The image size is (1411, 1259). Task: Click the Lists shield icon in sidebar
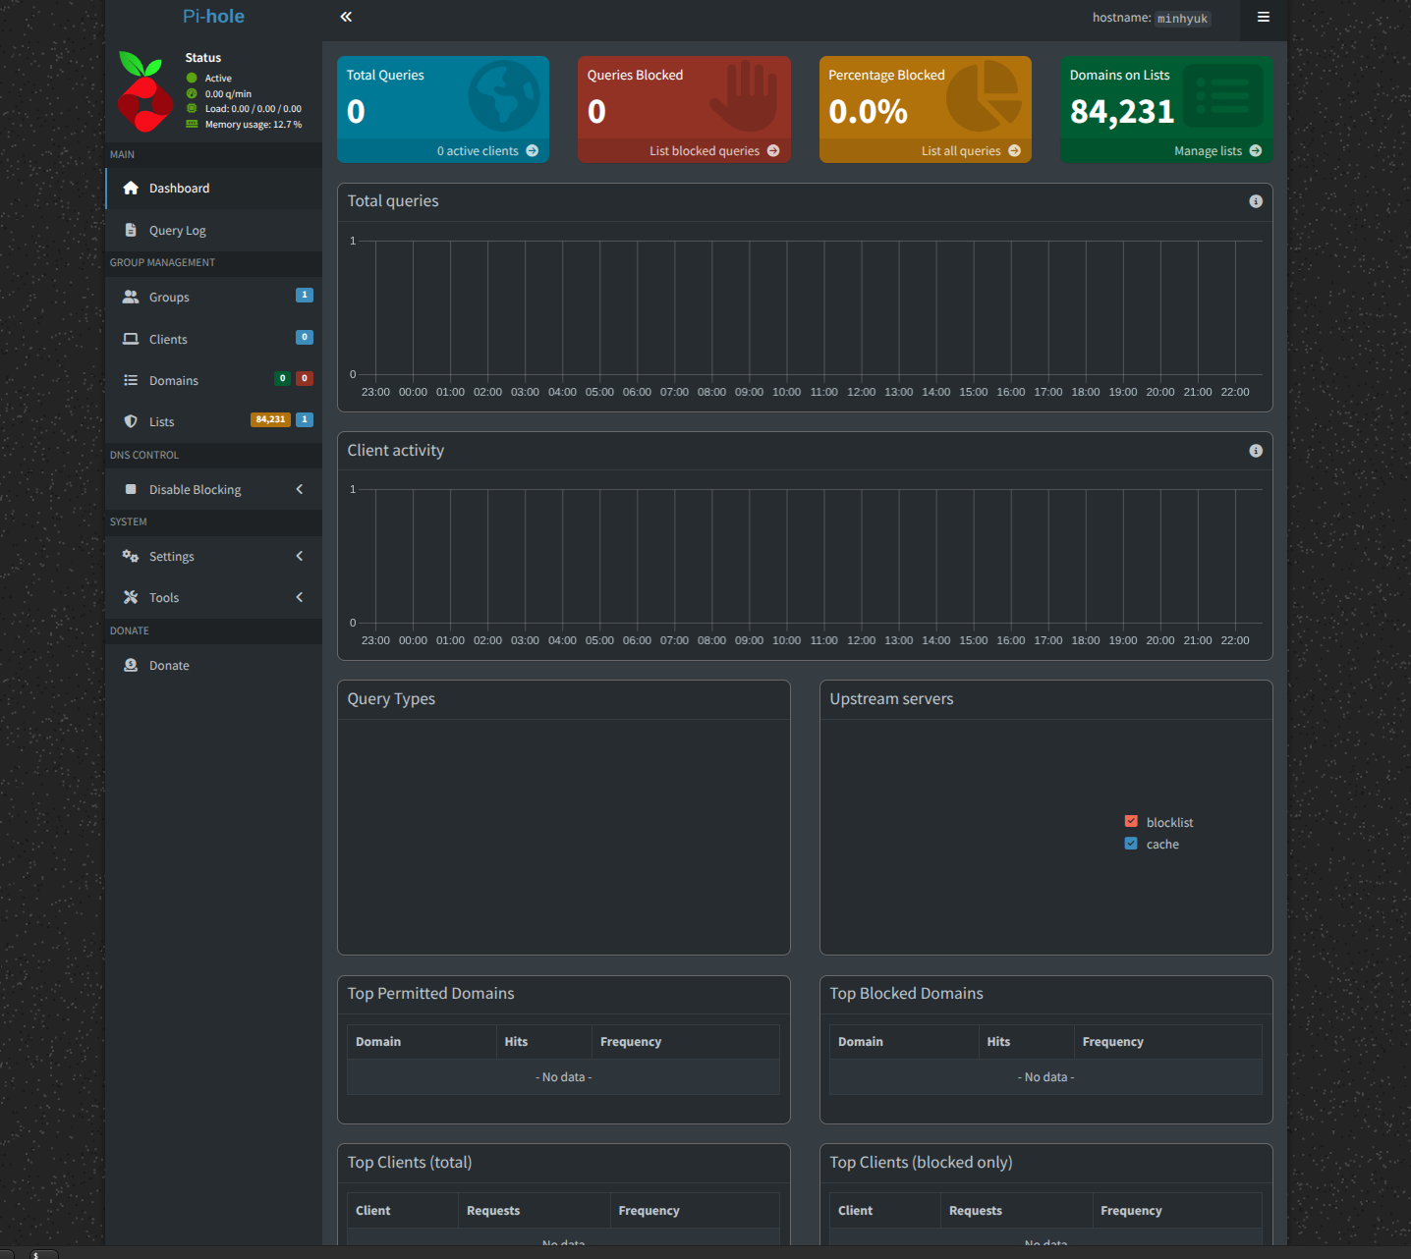(131, 421)
